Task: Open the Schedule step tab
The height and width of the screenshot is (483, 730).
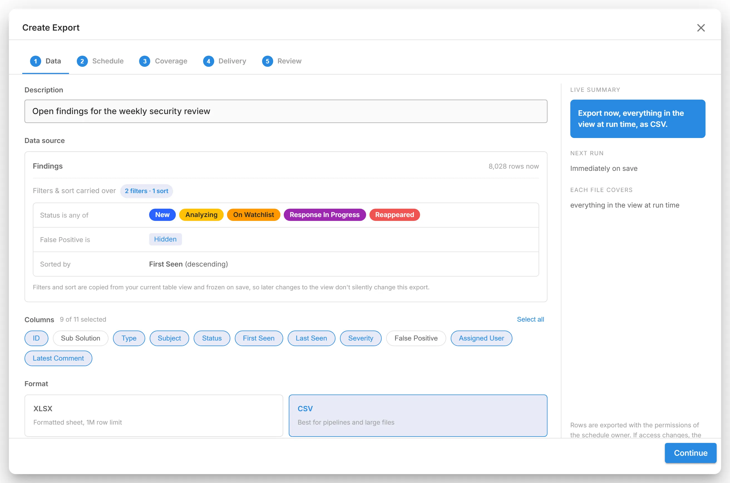Action: click(100, 61)
